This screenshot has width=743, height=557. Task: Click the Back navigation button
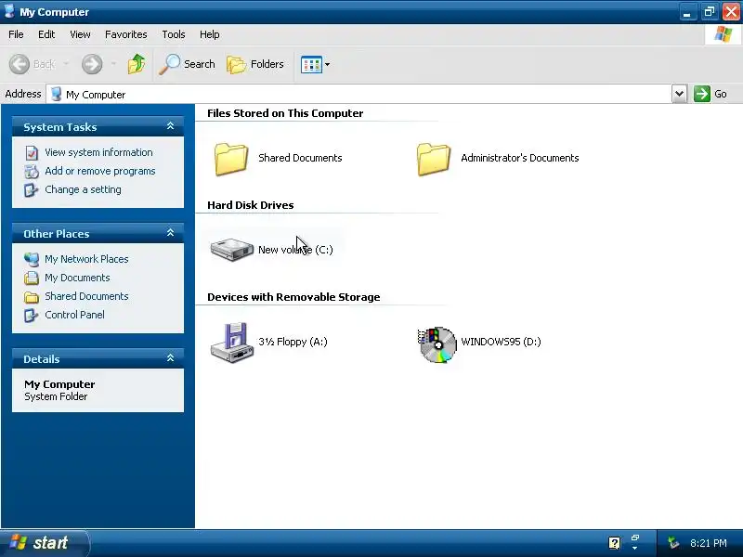point(33,64)
